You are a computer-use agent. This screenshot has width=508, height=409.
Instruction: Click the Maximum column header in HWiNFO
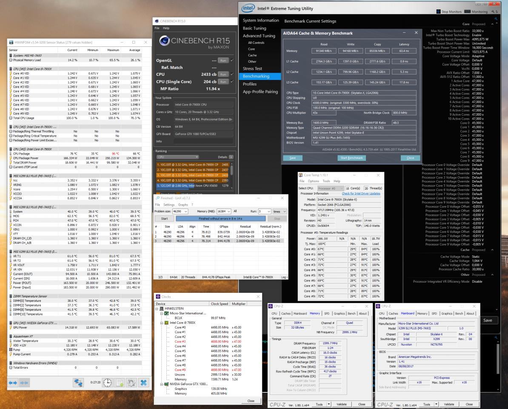click(113, 50)
